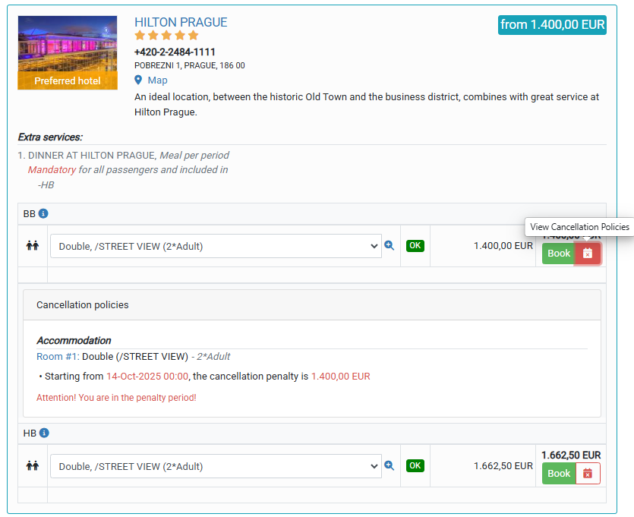Image resolution: width=634 pixels, height=517 pixels.
Task: View cancellation policies for the BB room
Action: (588, 254)
